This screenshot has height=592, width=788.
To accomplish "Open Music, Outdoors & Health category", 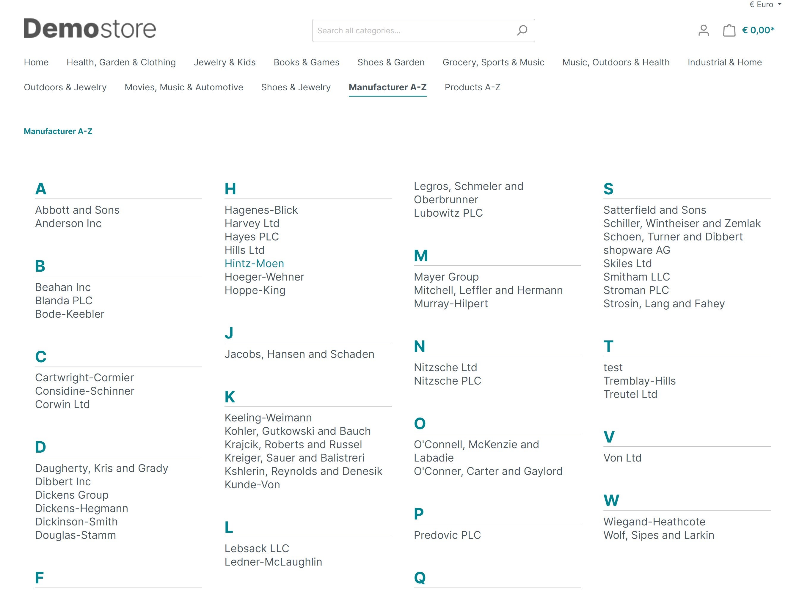I will click(x=616, y=62).
